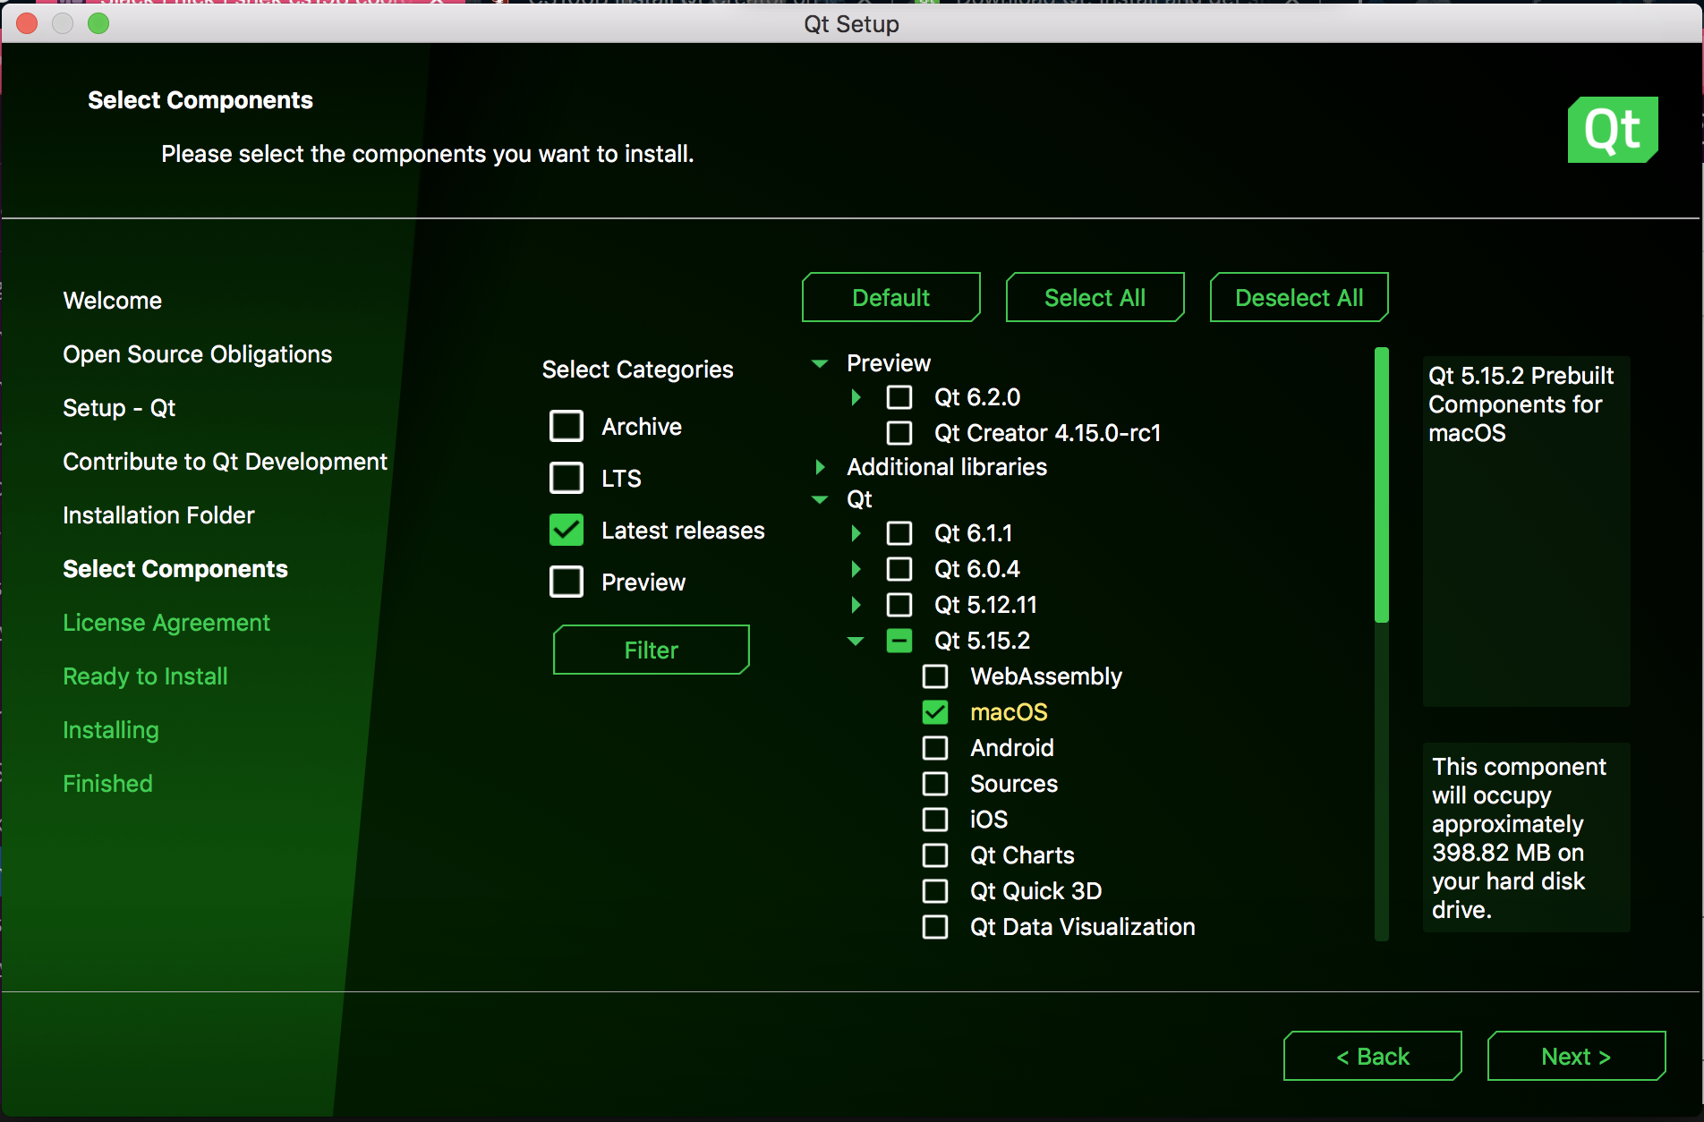Check the Qt Data Visualization component
1704x1122 pixels.
(935, 926)
